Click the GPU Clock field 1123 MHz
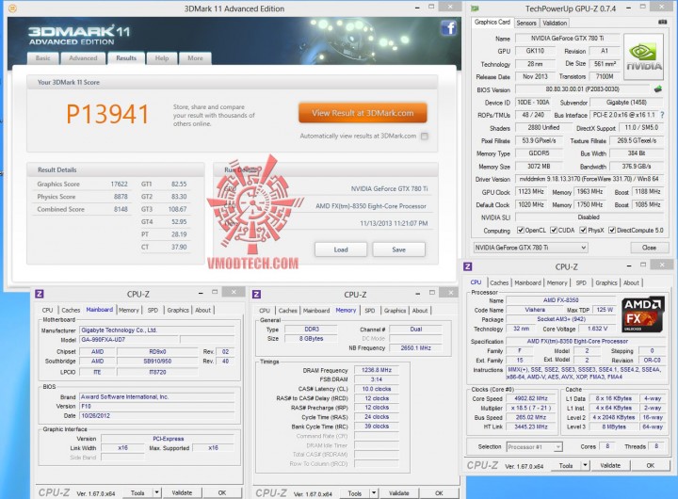 click(x=531, y=191)
